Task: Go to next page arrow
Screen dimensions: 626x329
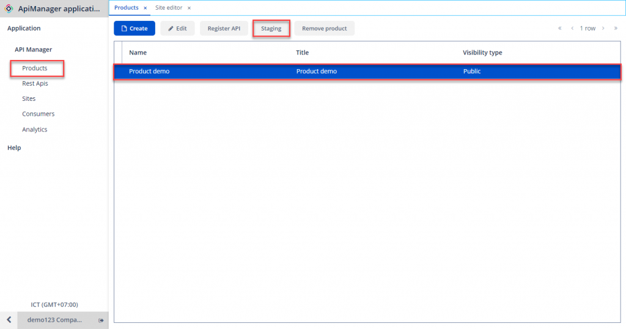Action: (603, 28)
